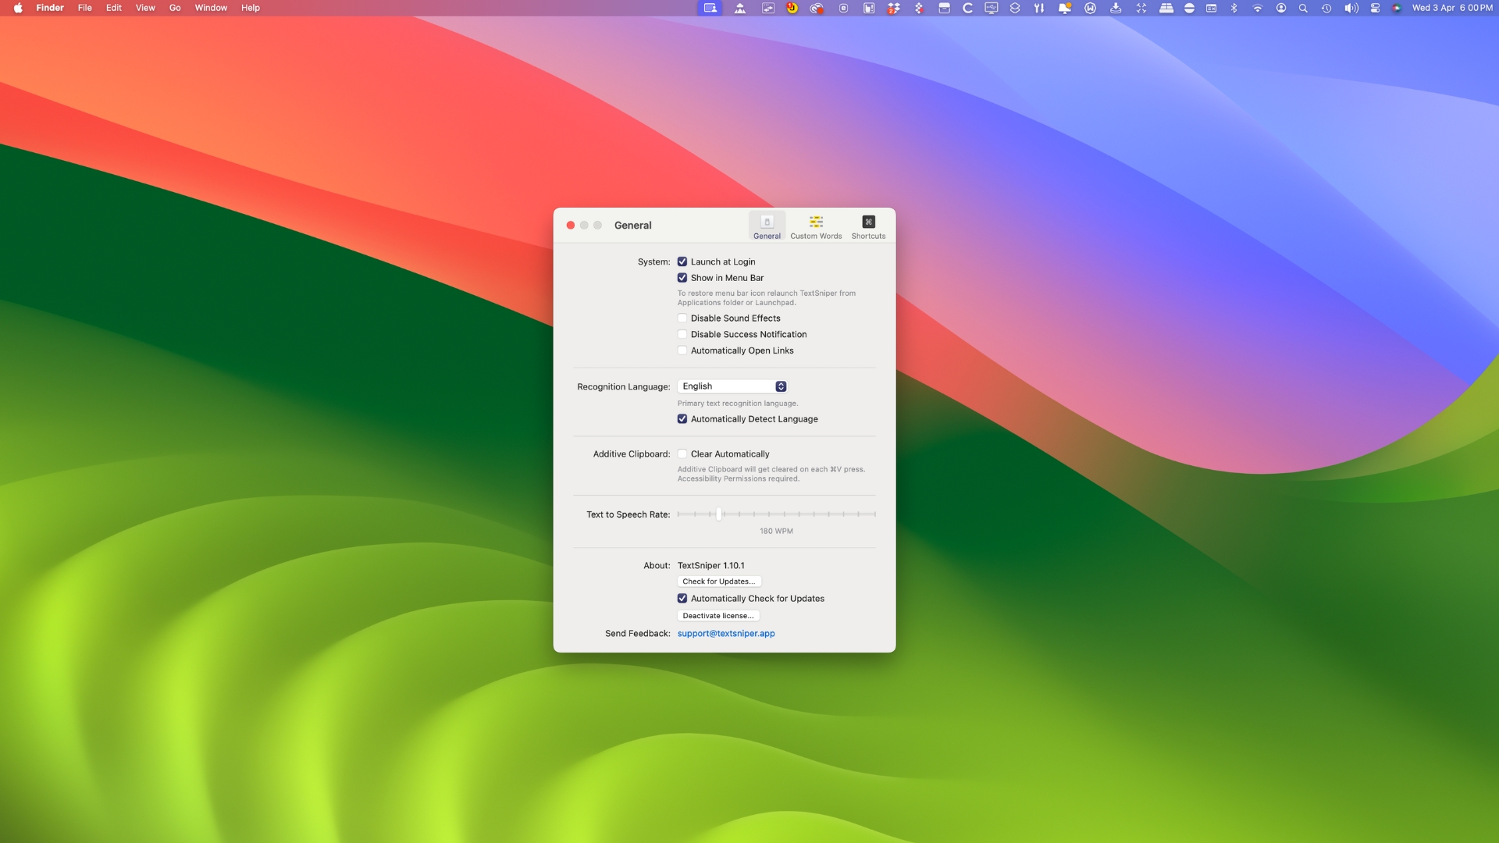
Task: Click Check for Updates button
Action: [x=717, y=581]
